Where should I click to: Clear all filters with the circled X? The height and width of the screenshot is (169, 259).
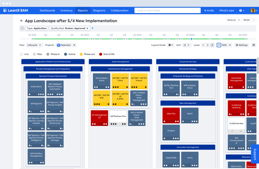pos(22,28)
